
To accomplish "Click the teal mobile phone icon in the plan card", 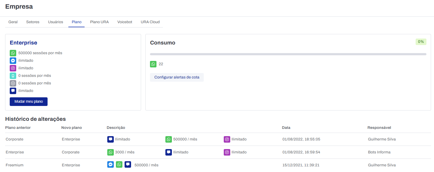I will point(13,76).
